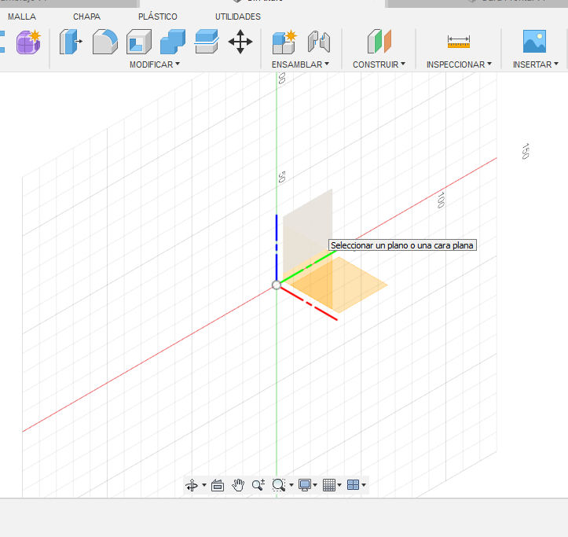Select the Offset Face tool
This screenshot has height=537, width=568.
[207, 42]
